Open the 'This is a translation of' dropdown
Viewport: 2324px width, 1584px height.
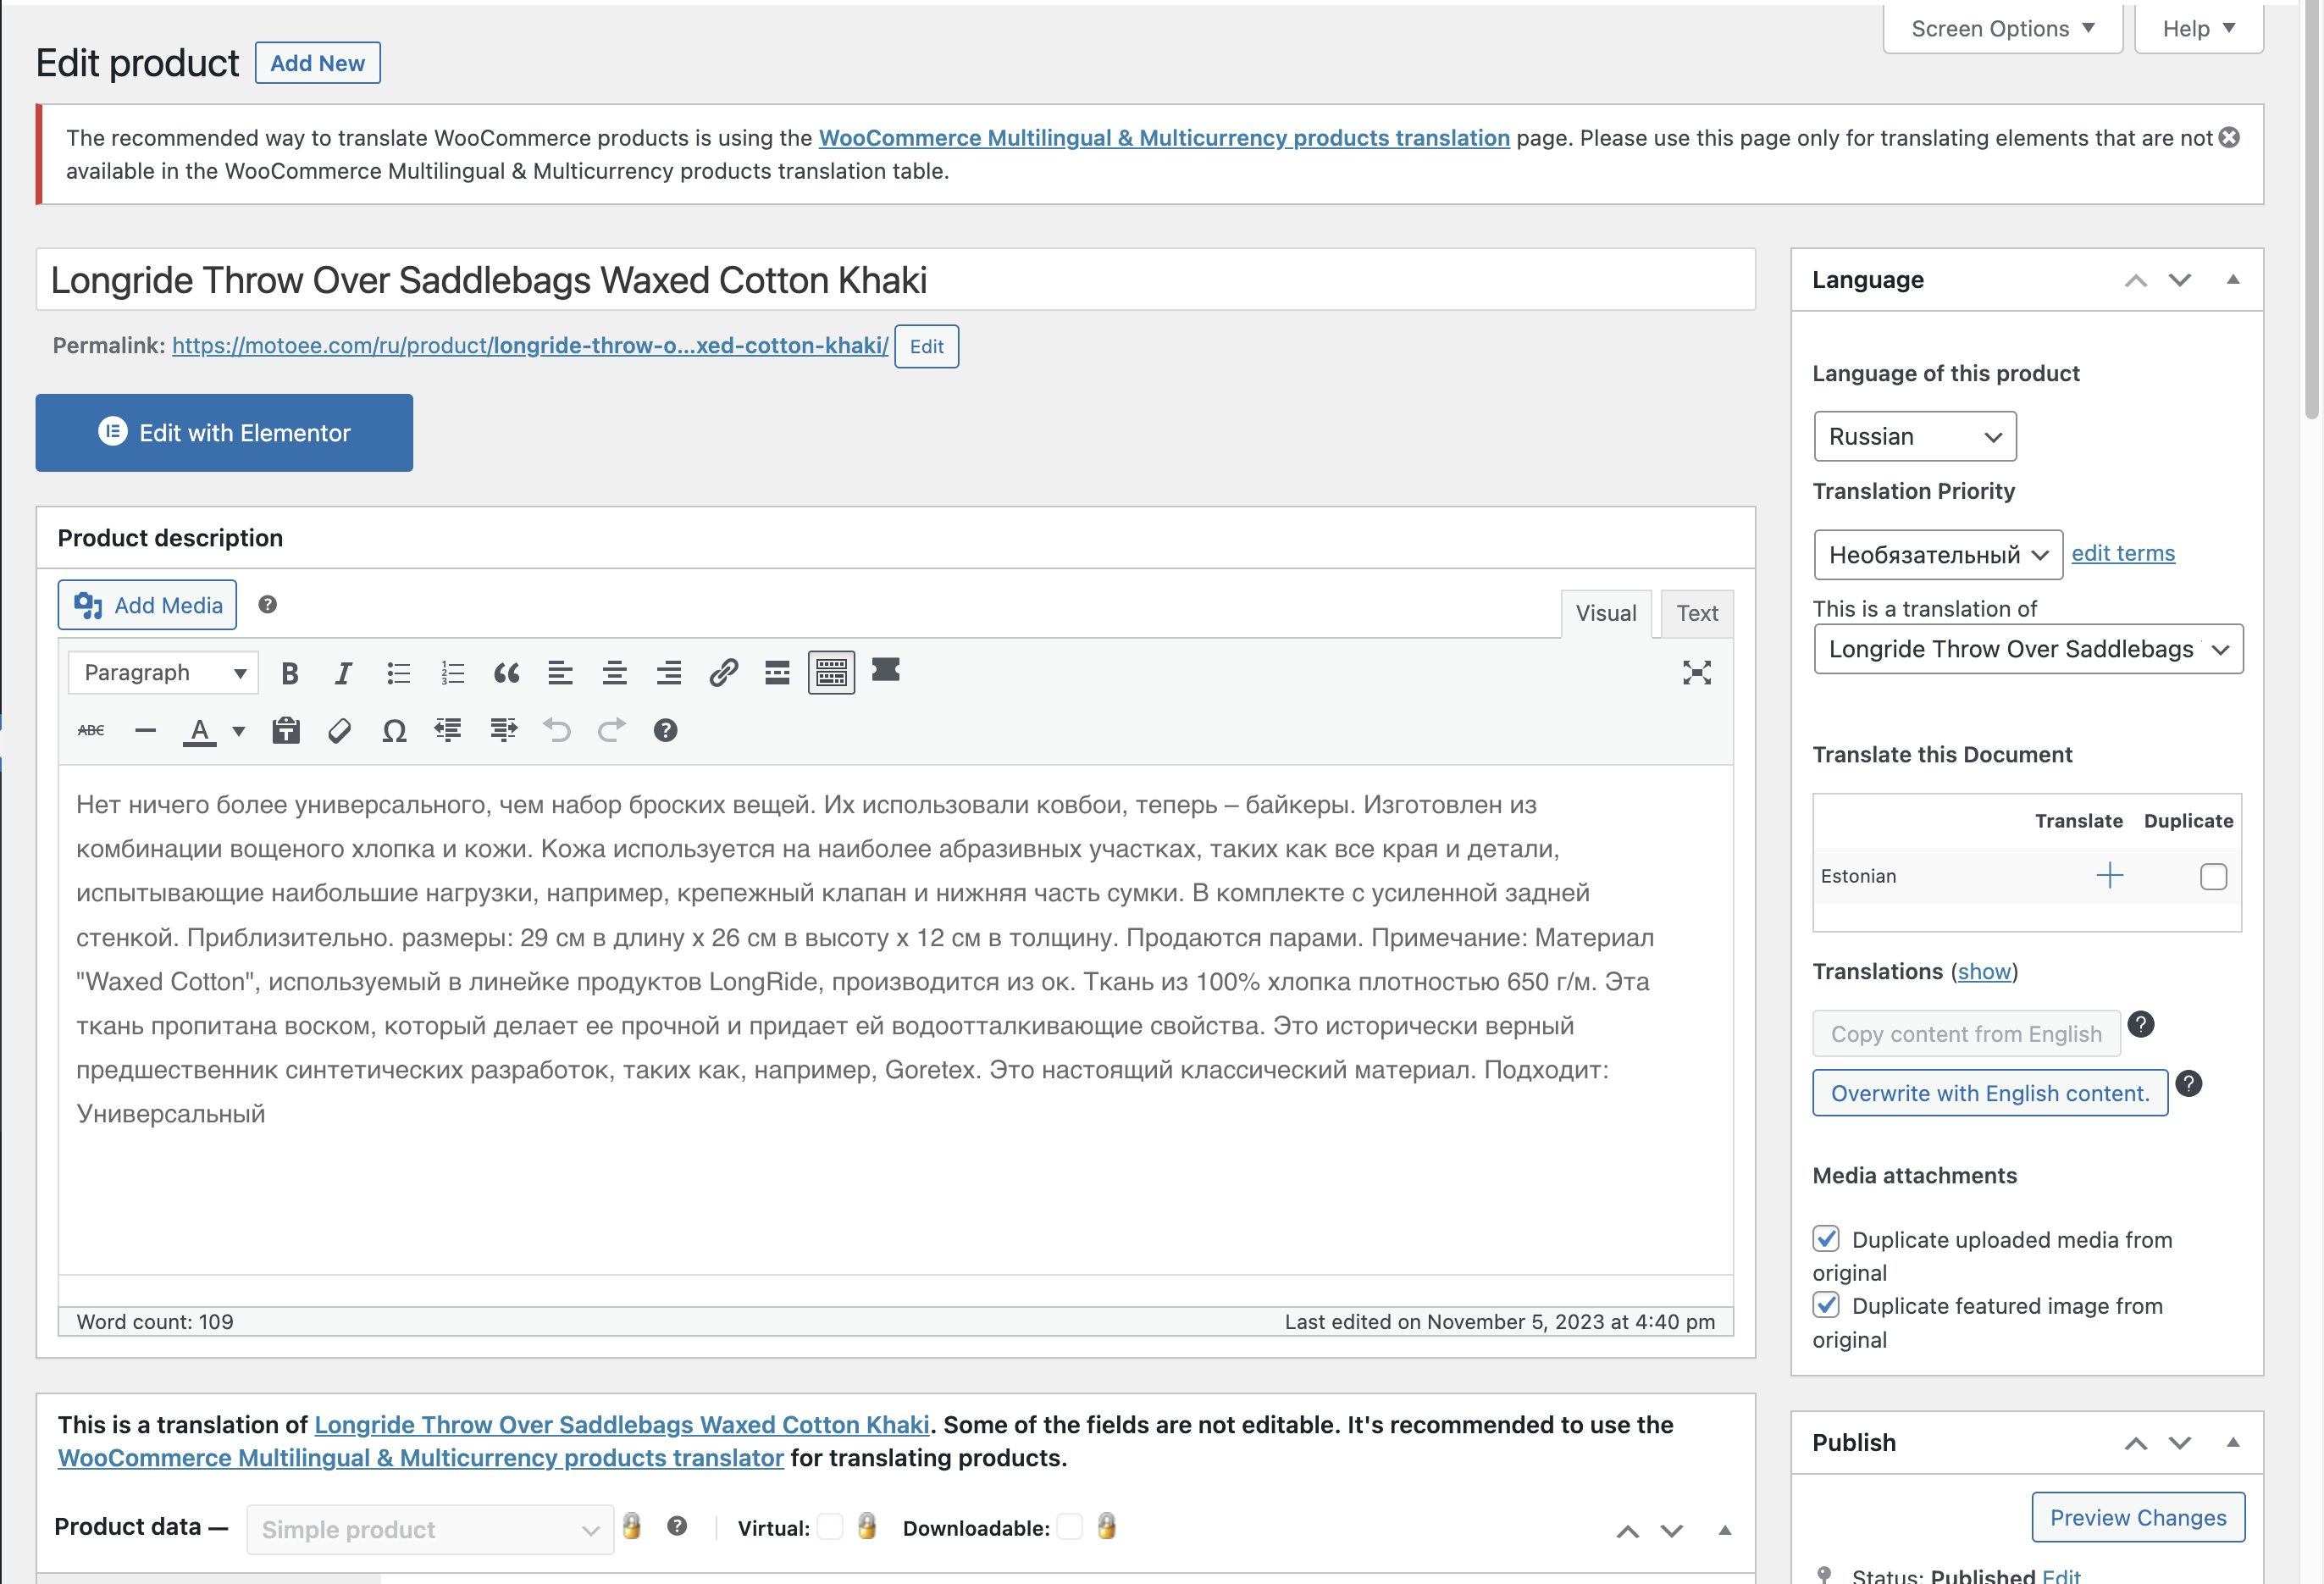2028,650
